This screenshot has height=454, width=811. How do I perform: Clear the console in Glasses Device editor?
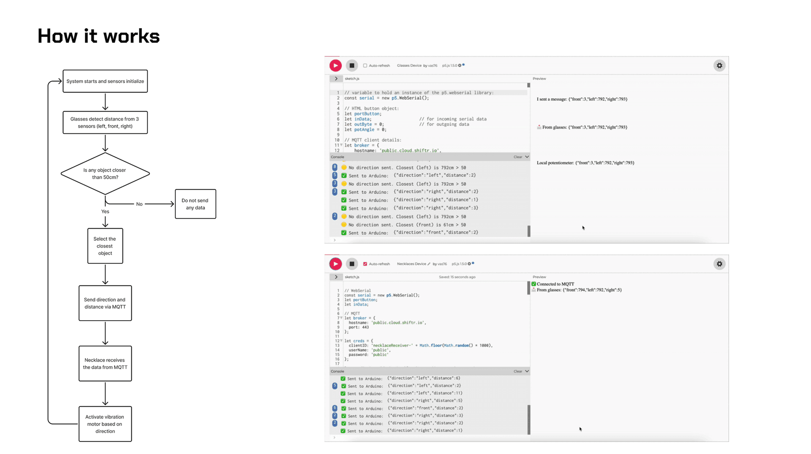(x=517, y=157)
